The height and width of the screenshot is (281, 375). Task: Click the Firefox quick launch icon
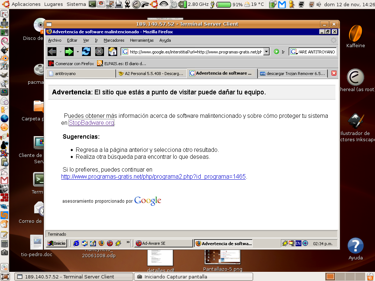click(x=101, y=243)
